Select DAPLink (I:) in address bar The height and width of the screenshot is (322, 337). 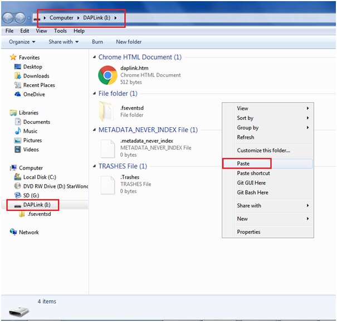[x=97, y=18]
